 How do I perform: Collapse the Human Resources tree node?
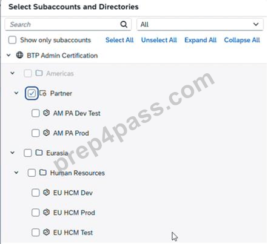(x=16, y=173)
